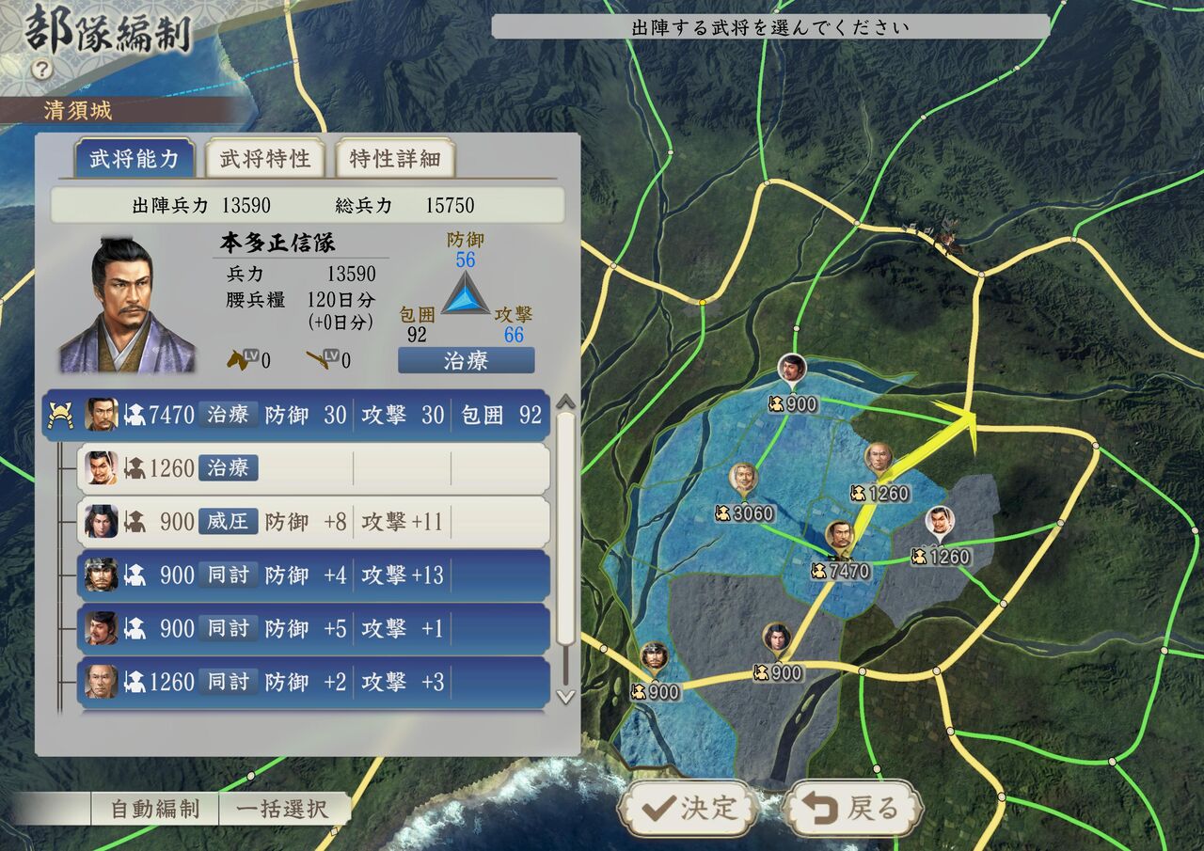The width and height of the screenshot is (1204, 851).
Task: Select the map officer portrait with 7470 troops
Action: point(839,538)
